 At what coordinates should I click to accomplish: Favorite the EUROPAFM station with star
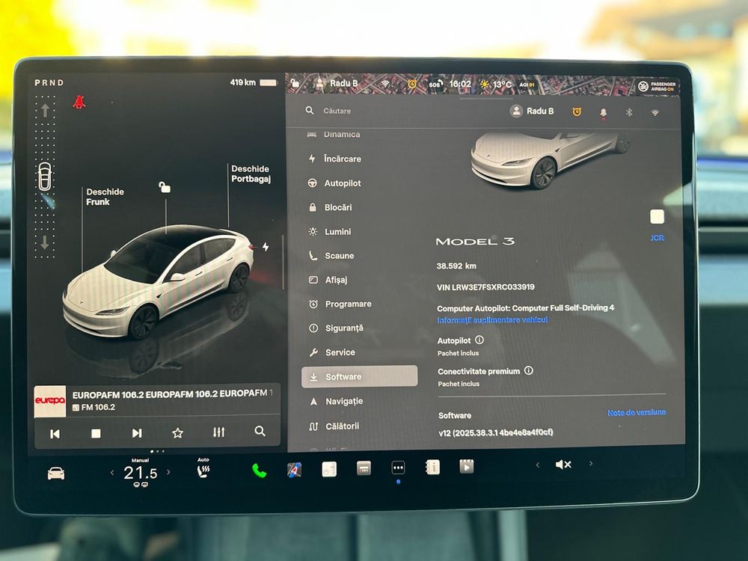[x=177, y=432]
